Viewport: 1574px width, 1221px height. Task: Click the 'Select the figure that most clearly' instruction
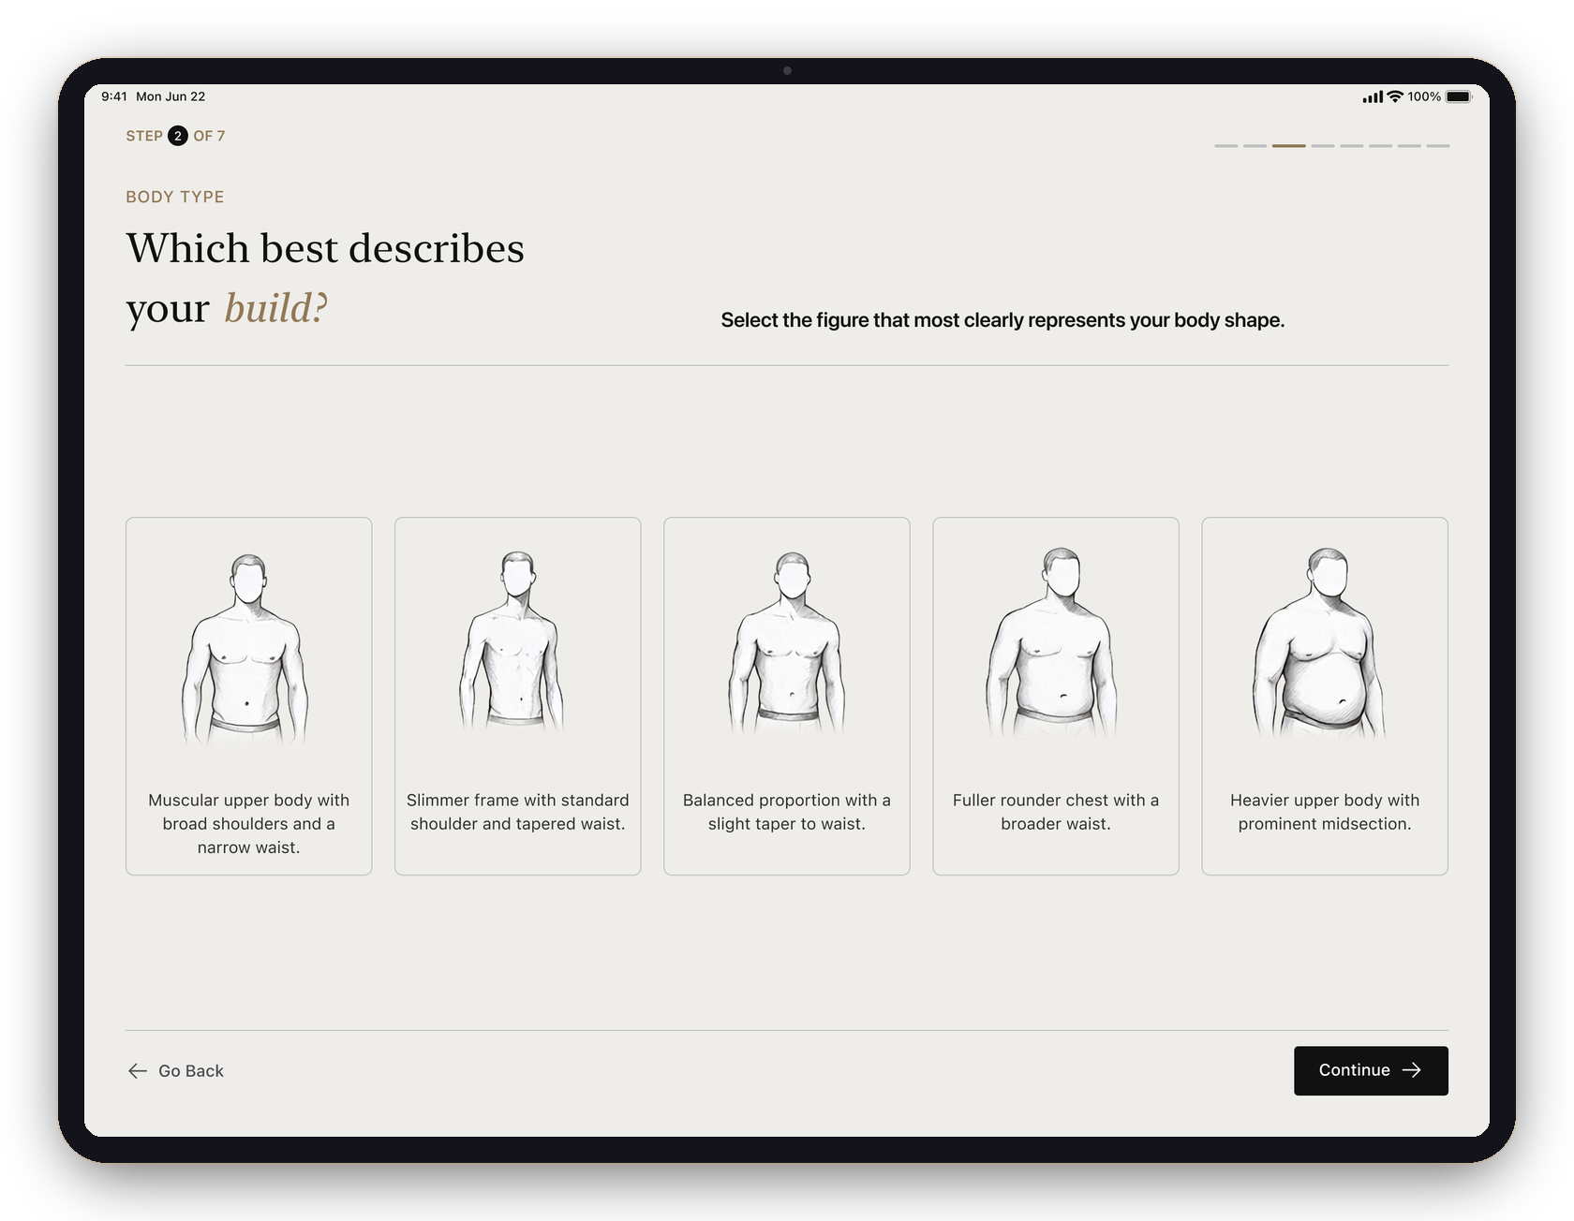(1002, 320)
